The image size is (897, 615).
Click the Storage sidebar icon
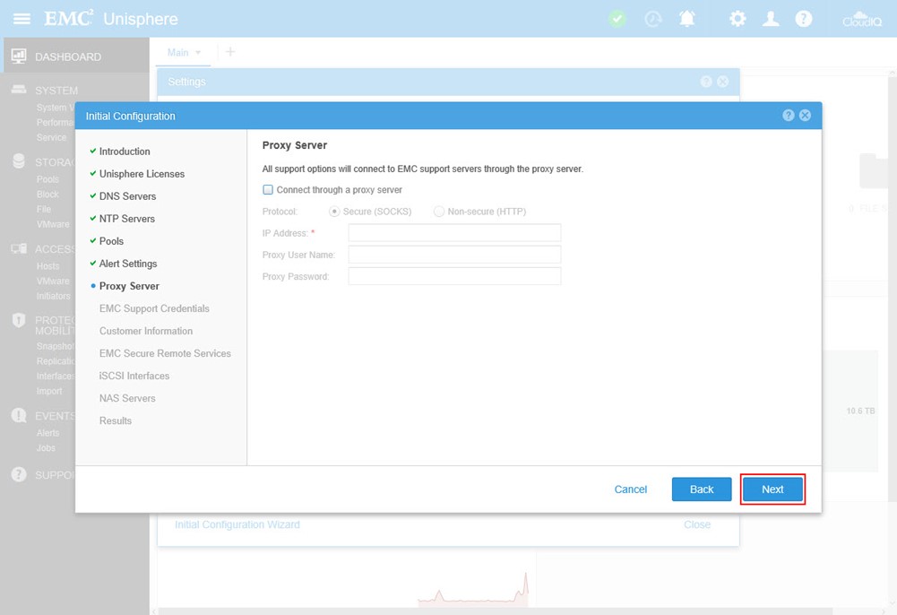(x=19, y=161)
